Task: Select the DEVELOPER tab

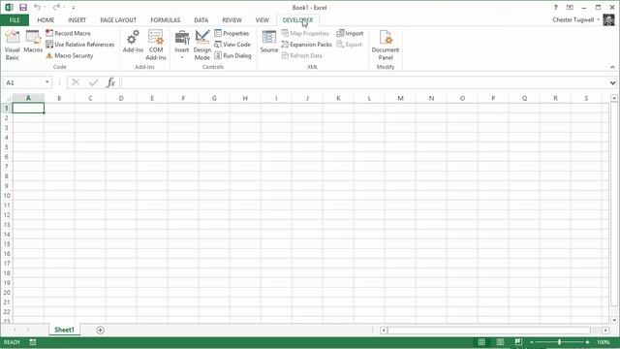Action: click(x=297, y=19)
